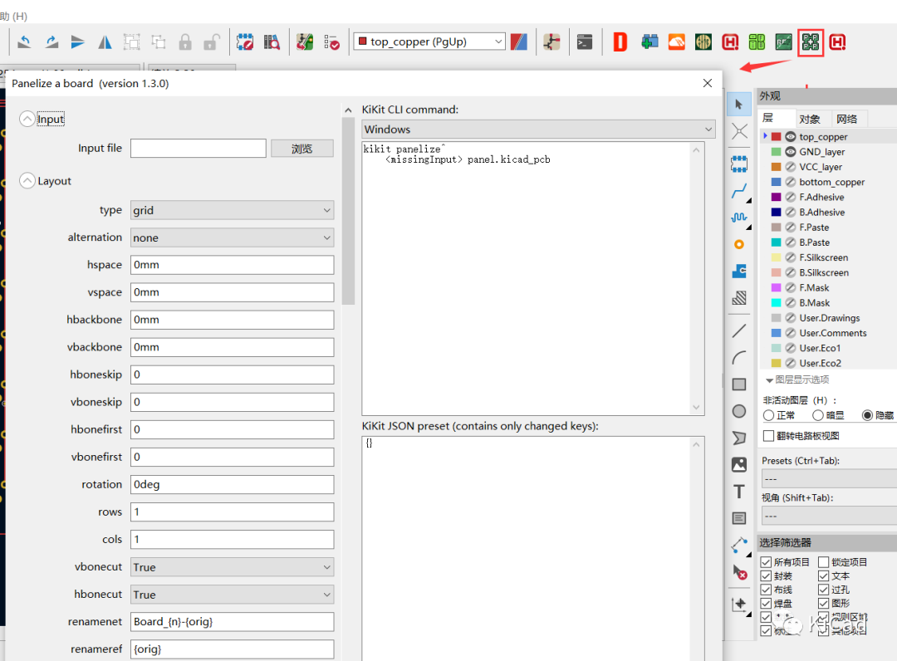Image resolution: width=897 pixels, height=661 pixels.
Task: Uncheck the 封装 filter checkbox
Action: pyautogui.click(x=766, y=575)
